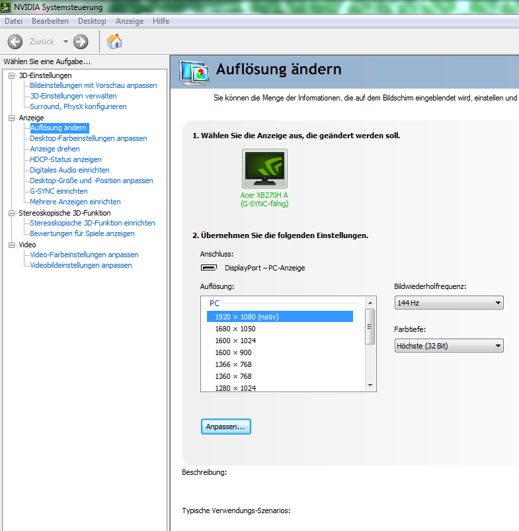Click the resolution list scroll-down arrow
The image size is (519, 531).
coord(370,386)
